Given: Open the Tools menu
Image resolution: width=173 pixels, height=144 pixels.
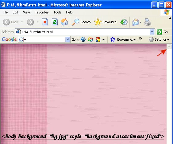Looking at the screenshot, I should [x=57, y=12].
